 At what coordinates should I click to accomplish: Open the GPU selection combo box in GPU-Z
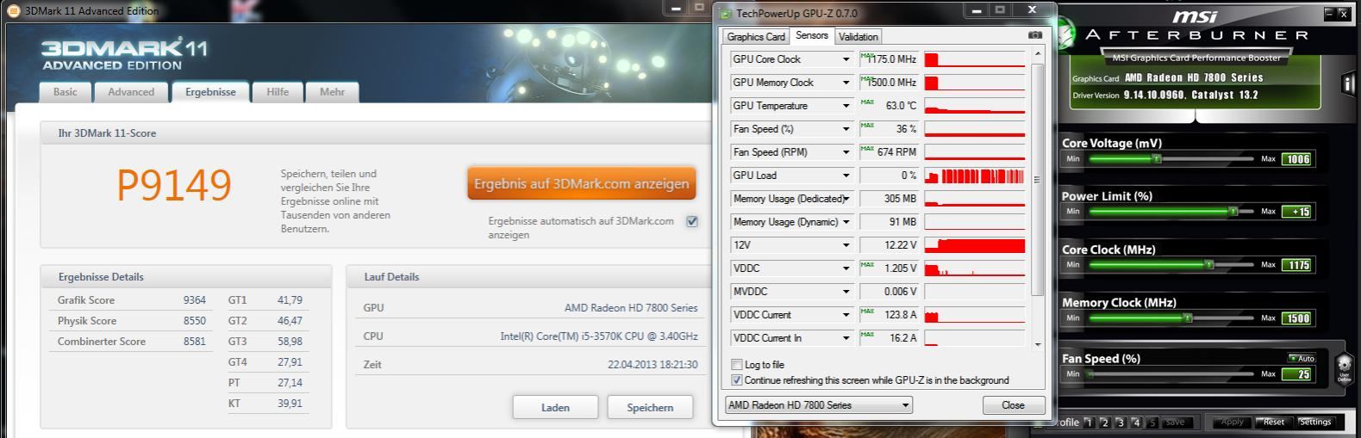pyautogui.click(x=819, y=405)
